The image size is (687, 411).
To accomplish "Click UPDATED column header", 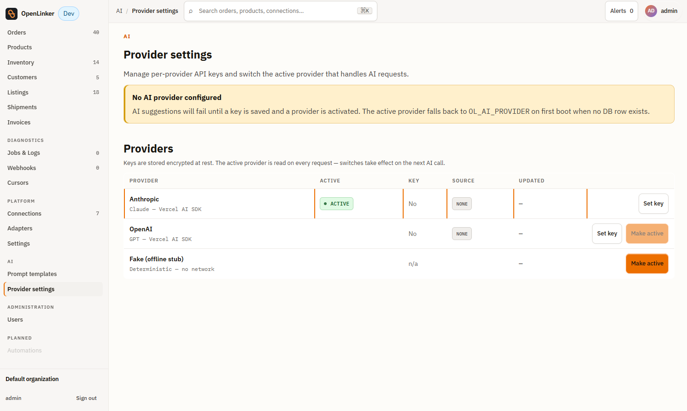I will pos(531,181).
